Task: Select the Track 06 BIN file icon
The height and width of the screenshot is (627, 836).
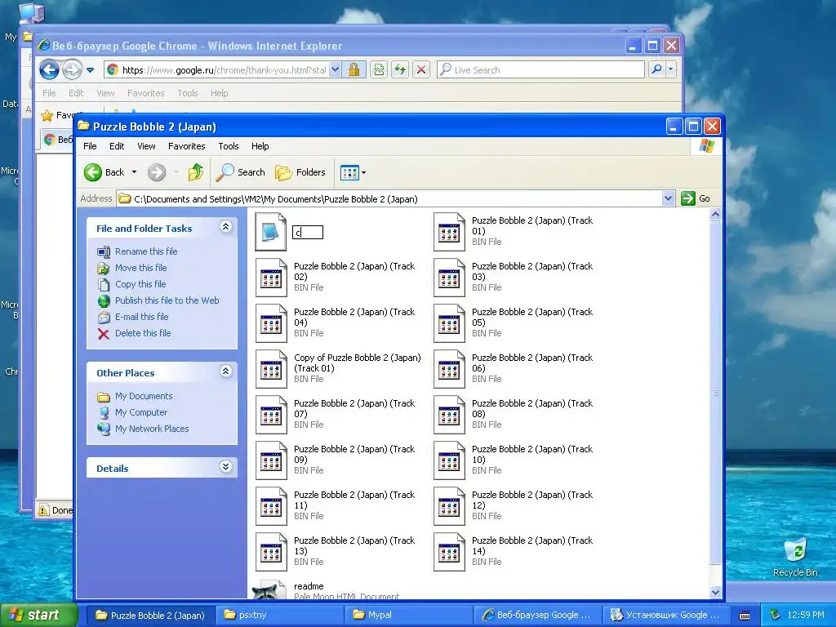Action: point(449,369)
